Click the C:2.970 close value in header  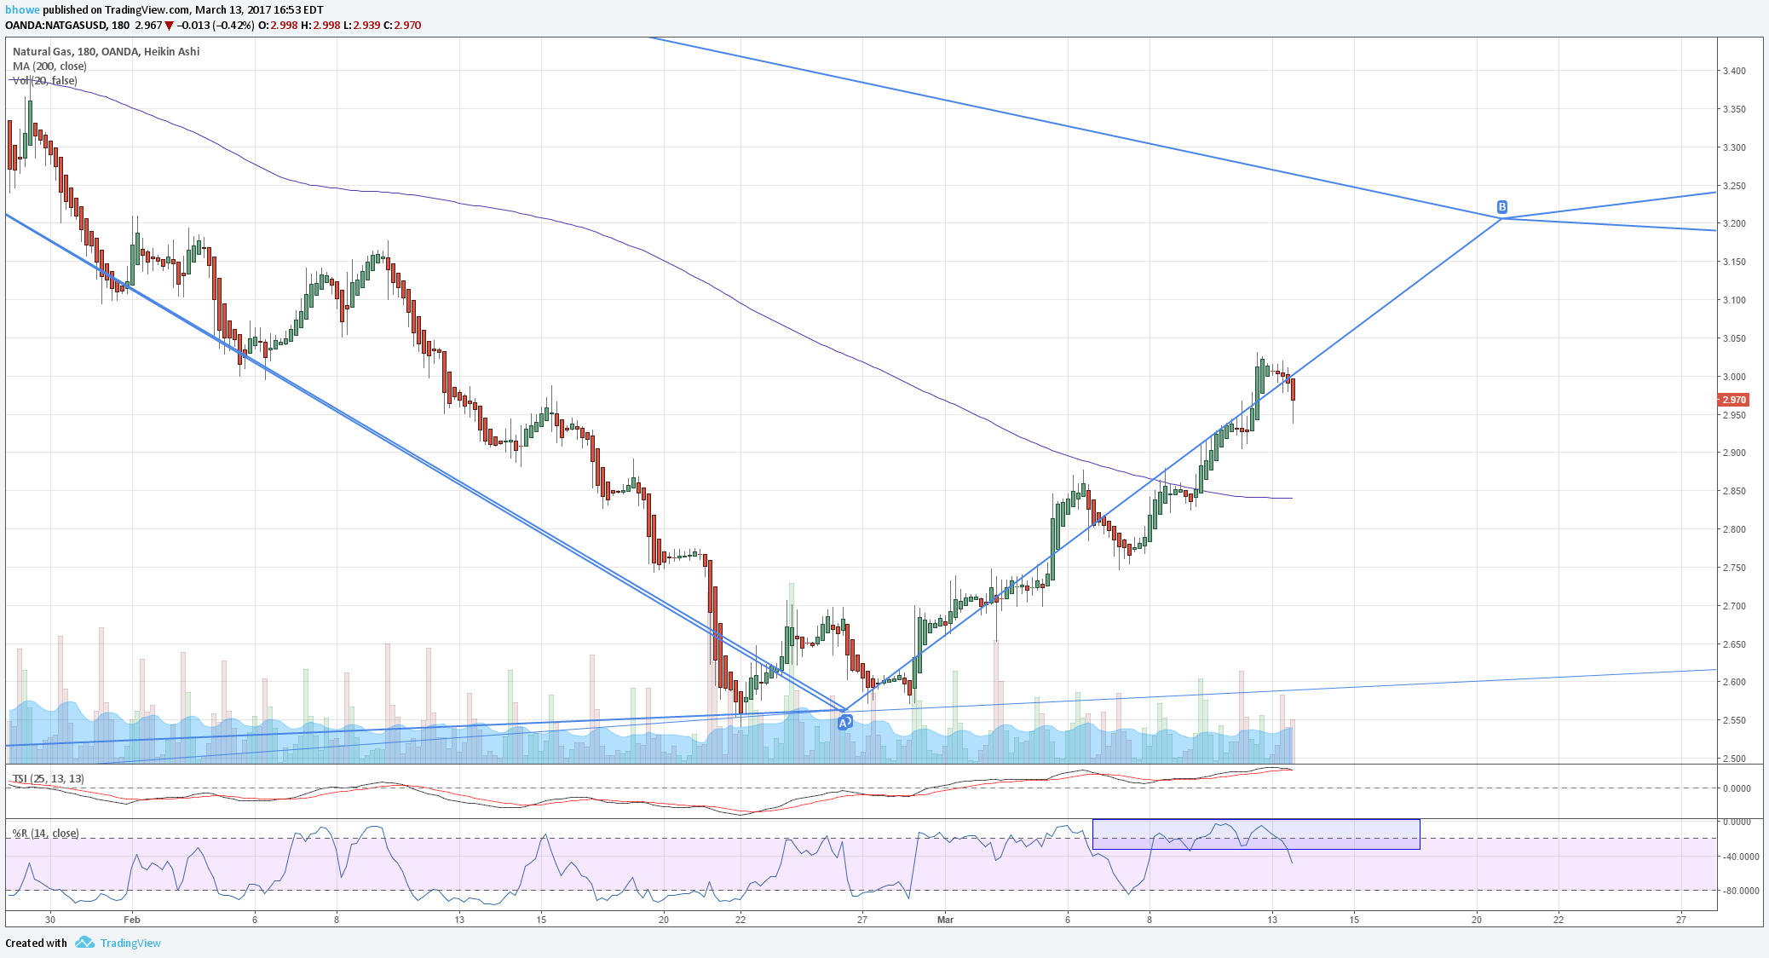click(402, 26)
